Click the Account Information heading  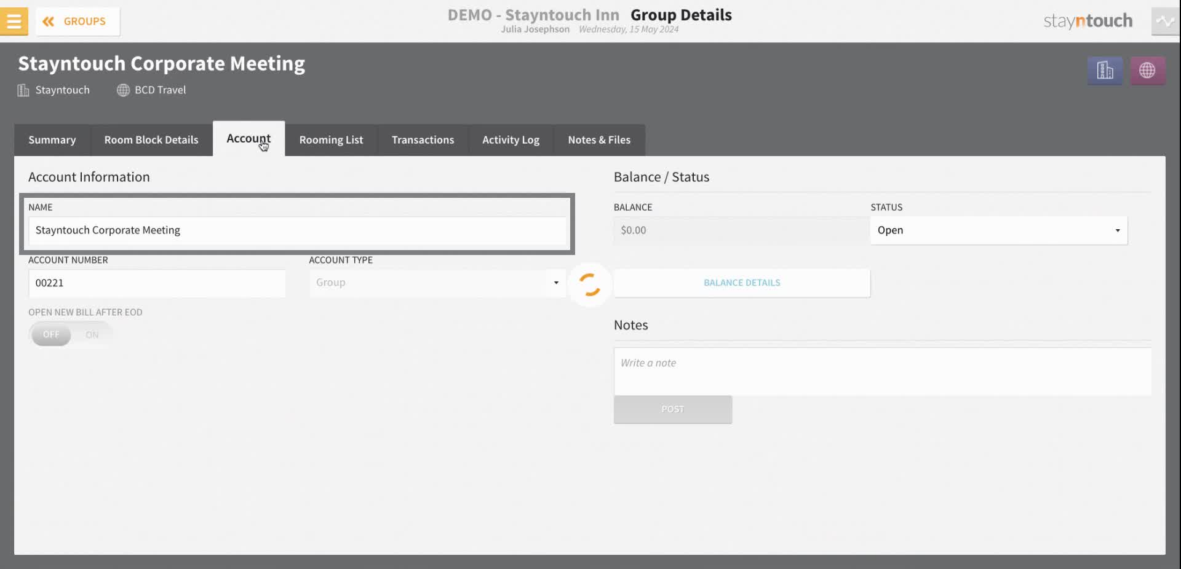(x=89, y=177)
